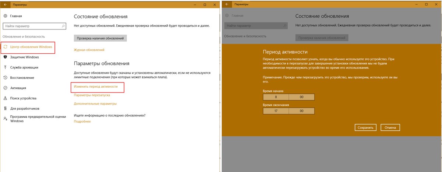Open Активация section

[x=18, y=88]
